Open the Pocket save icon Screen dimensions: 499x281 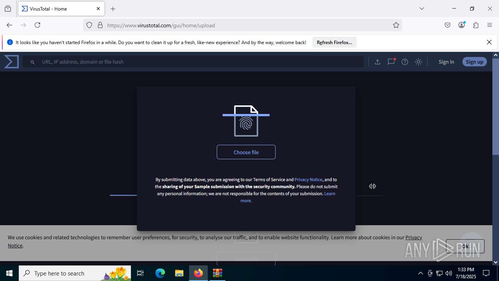pos(448,25)
